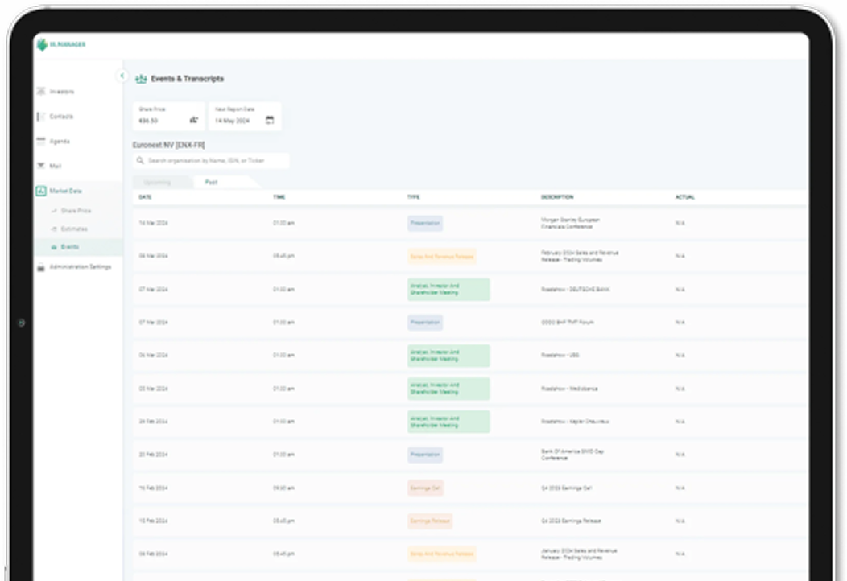The width and height of the screenshot is (847, 581).
Task: Click the Earnings Call type badge
Action: coord(426,488)
